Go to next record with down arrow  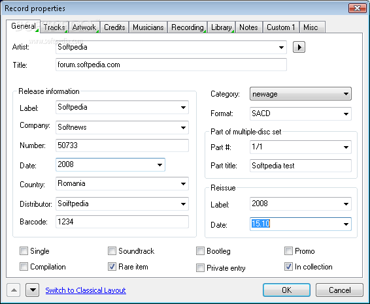click(x=33, y=290)
